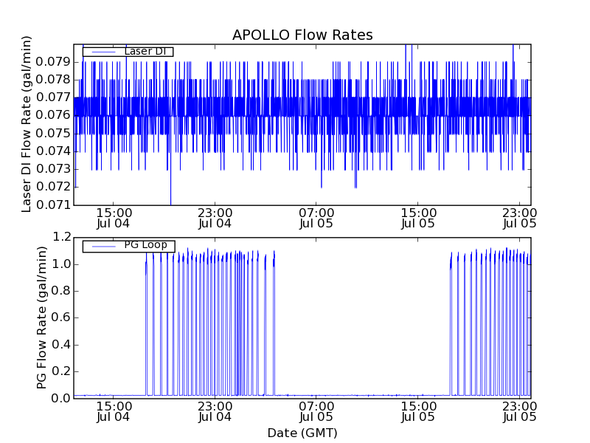Click the "APOLLO Flow Rates" chart title
Image resolution: width=590 pixels, height=443 pixels.
tap(302, 35)
